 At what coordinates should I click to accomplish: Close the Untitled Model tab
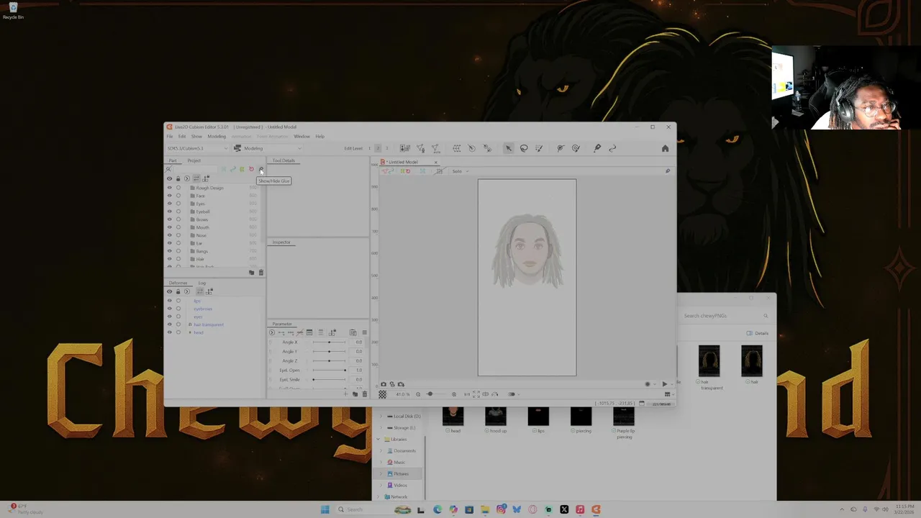click(435, 162)
